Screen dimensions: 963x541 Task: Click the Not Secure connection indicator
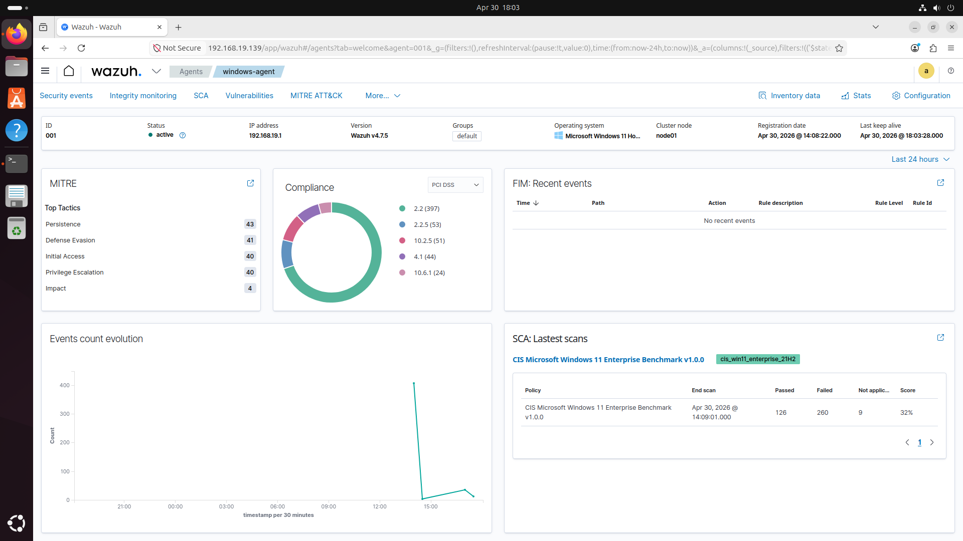click(x=177, y=48)
